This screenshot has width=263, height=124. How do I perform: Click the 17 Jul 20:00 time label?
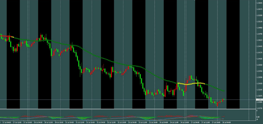click(x=28, y=122)
